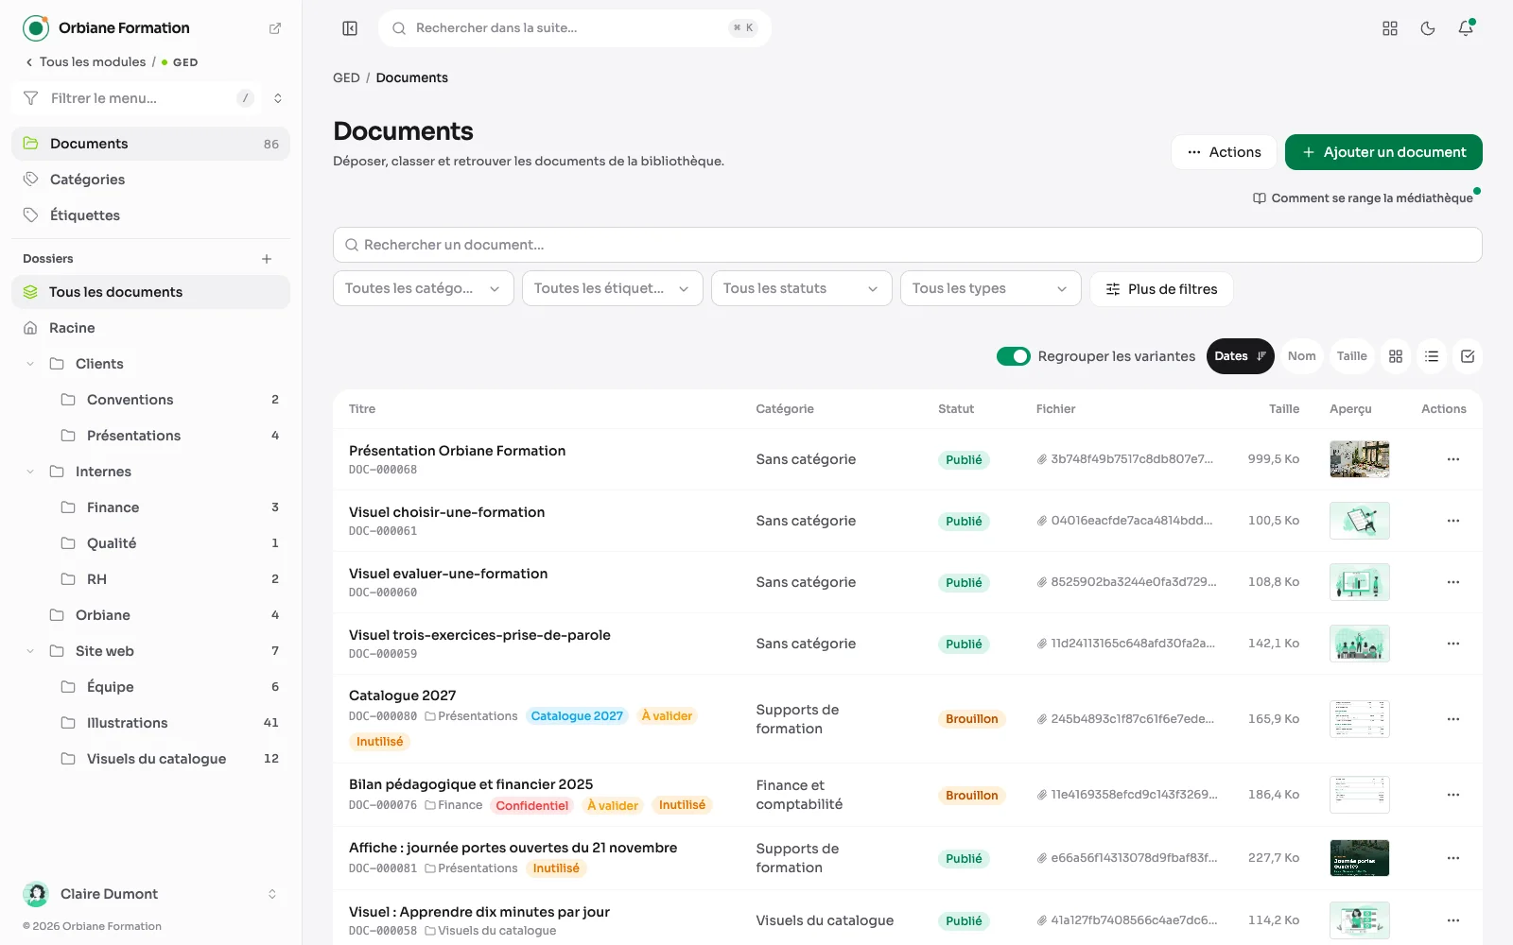Go back to Tous les modules

[x=85, y=62]
